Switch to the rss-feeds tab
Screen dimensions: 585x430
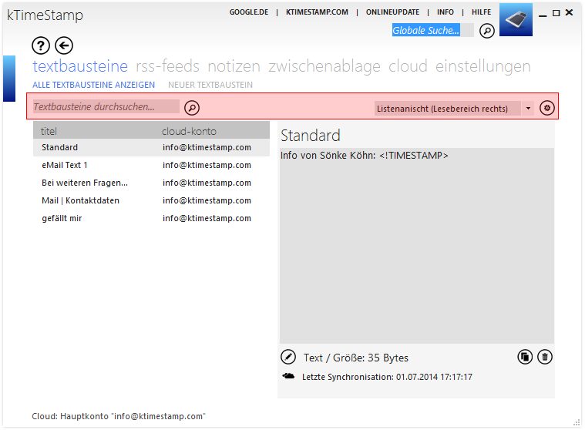[x=167, y=66]
